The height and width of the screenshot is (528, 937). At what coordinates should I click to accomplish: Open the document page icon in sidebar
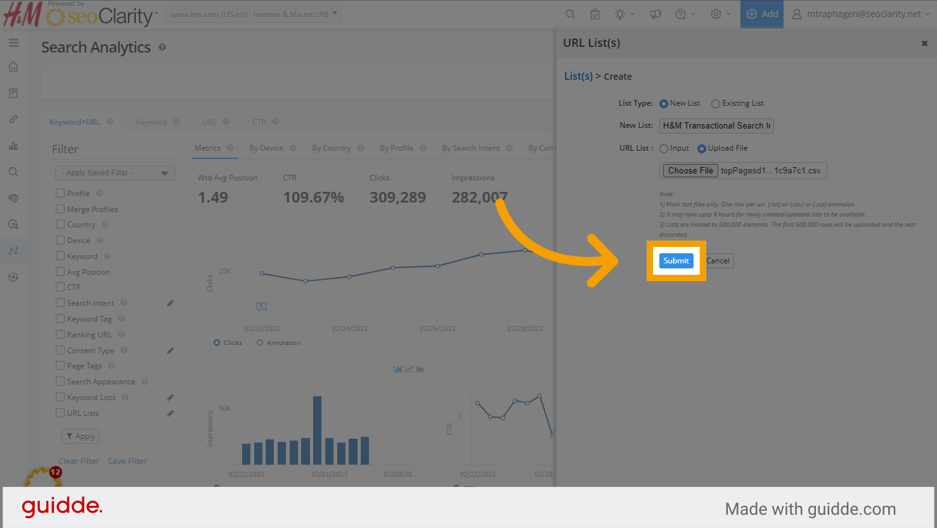(13, 93)
